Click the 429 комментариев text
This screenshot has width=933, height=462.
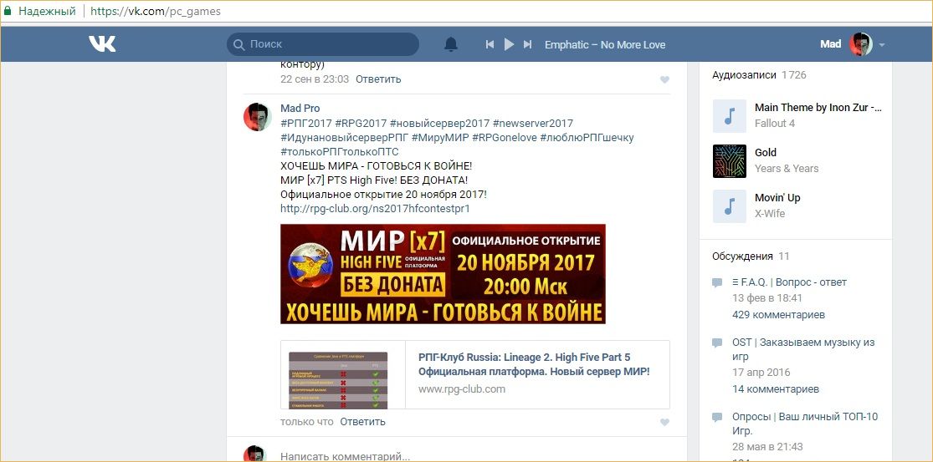pos(779,315)
